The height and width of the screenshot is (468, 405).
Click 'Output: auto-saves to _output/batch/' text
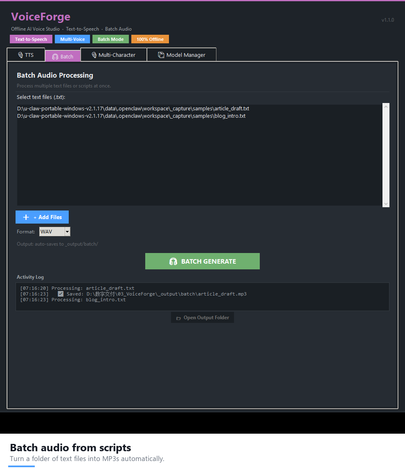[x=57, y=244]
